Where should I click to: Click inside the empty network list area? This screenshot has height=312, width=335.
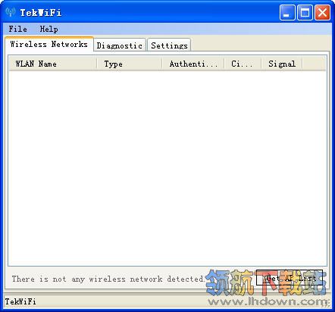[167, 168]
